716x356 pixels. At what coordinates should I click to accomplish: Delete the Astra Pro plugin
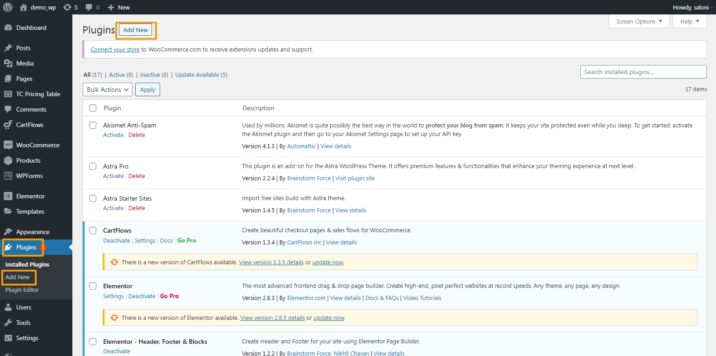[137, 176]
